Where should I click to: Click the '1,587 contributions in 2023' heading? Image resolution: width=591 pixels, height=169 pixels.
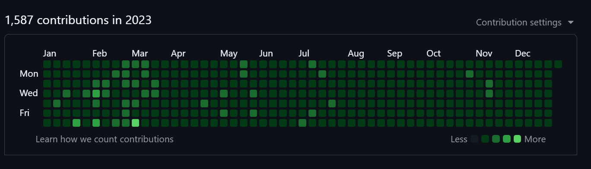[78, 20]
